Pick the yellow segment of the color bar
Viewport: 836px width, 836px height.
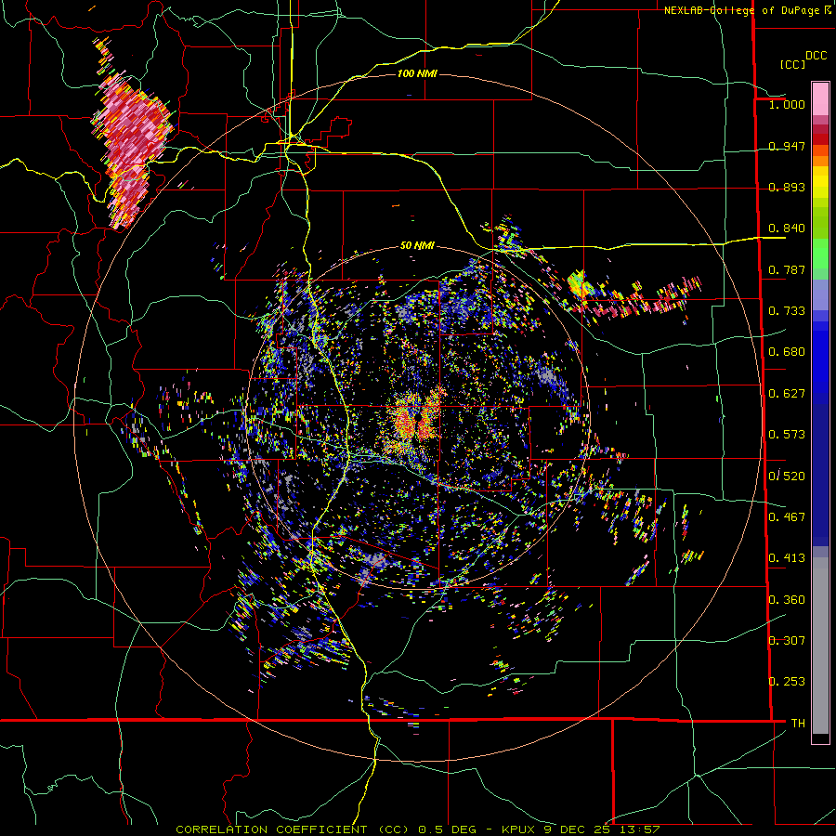click(820, 182)
